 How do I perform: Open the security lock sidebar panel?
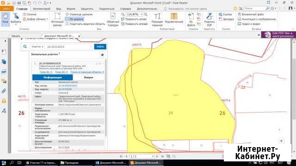pos(4,101)
